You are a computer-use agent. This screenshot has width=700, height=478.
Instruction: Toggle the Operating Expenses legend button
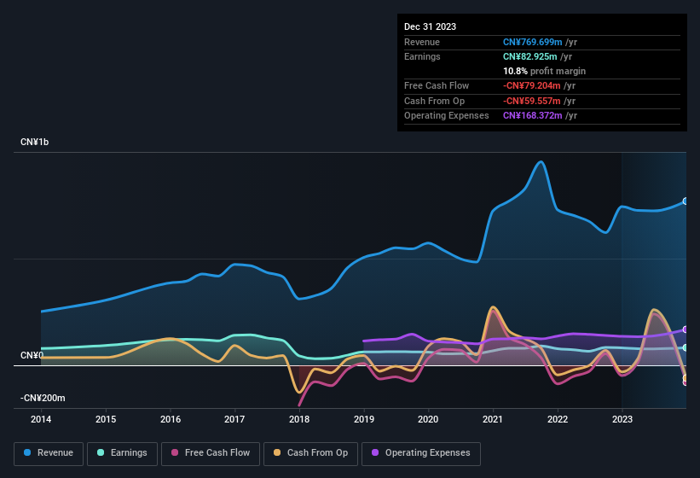pyautogui.click(x=421, y=453)
